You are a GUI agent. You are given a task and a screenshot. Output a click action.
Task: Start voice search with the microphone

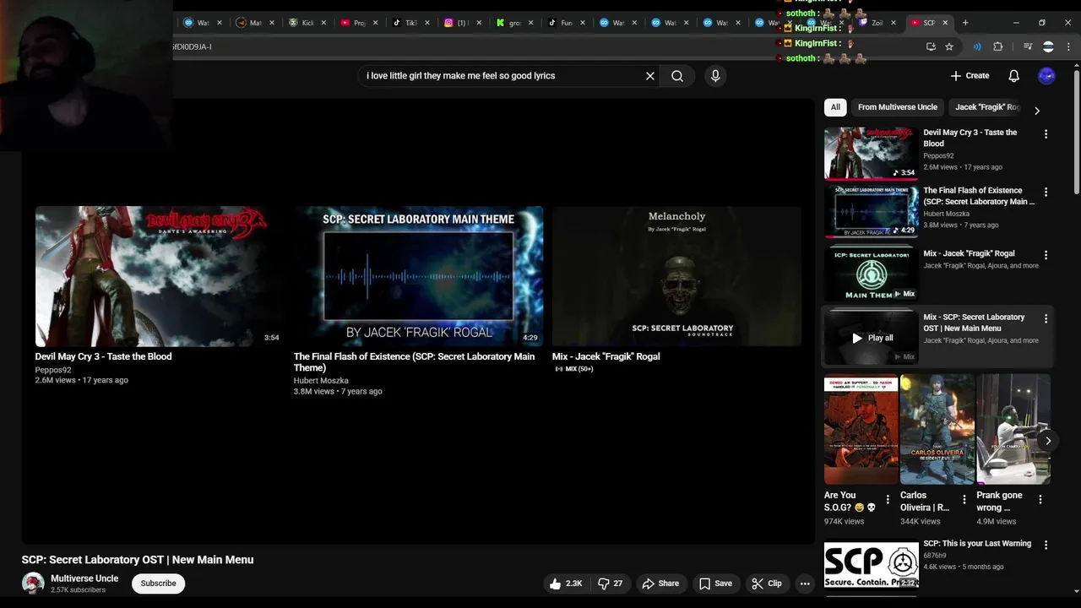tap(715, 76)
